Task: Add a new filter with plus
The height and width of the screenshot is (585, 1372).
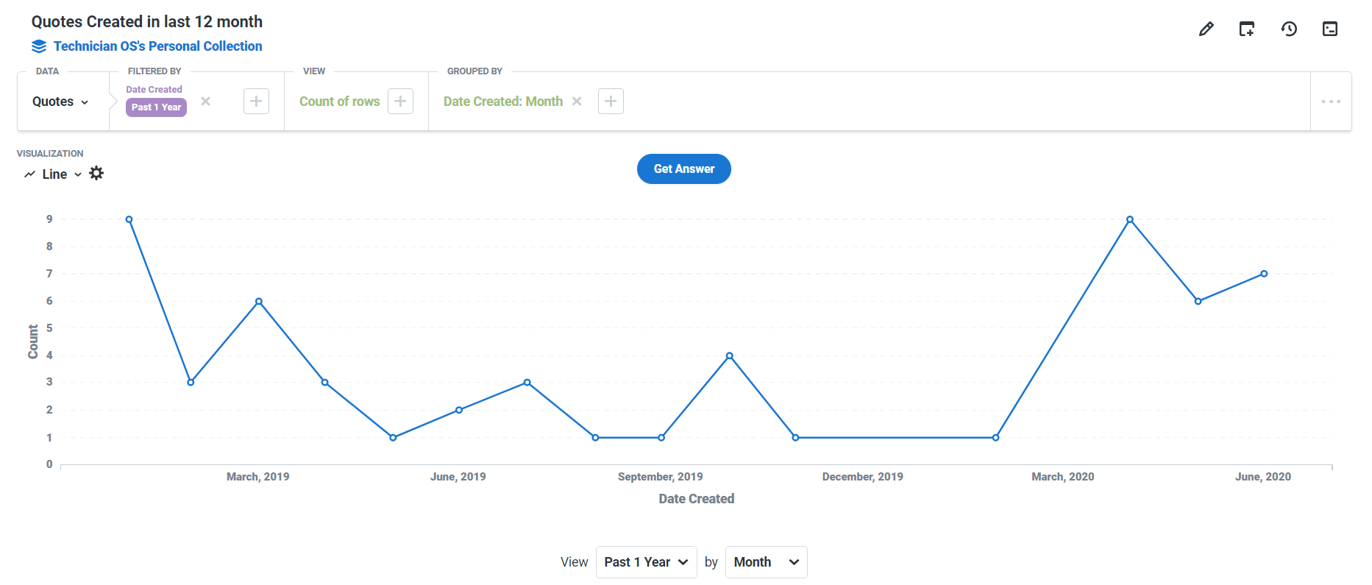Action: point(256,102)
